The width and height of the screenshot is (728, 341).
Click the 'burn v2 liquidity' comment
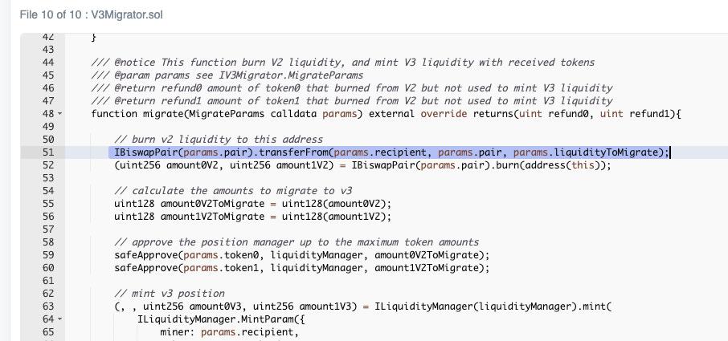pyautogui.click(x=219, y=140)
